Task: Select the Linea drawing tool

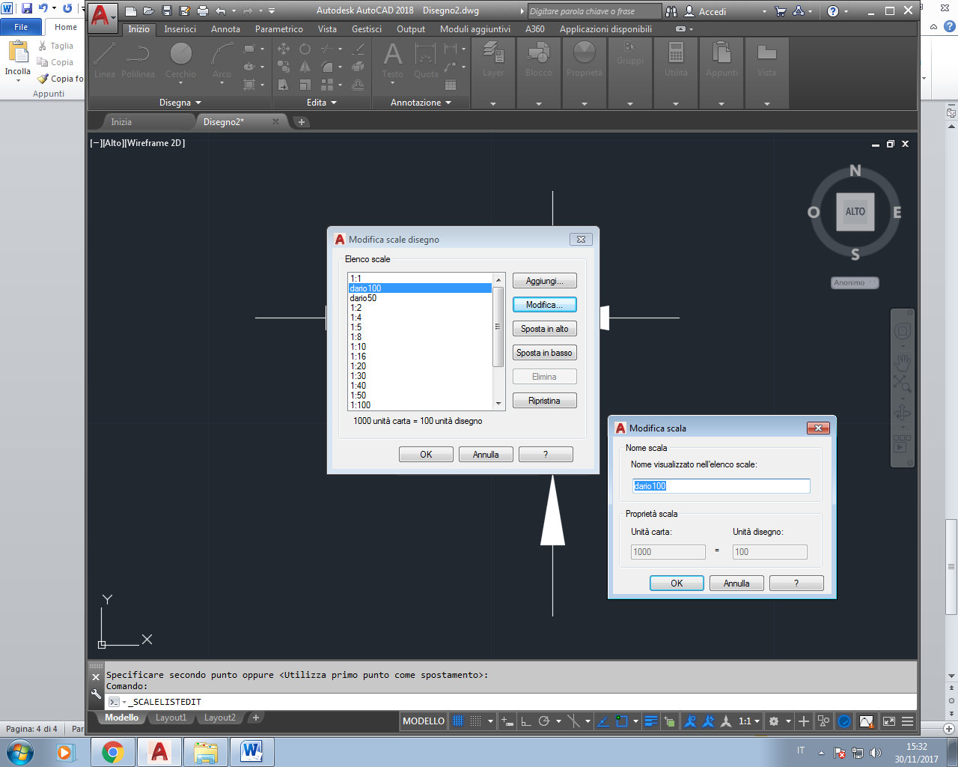Action: point(105,59)
